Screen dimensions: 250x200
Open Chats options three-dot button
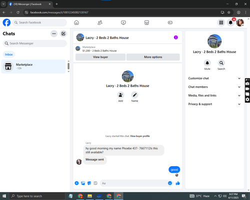[54, 33]
